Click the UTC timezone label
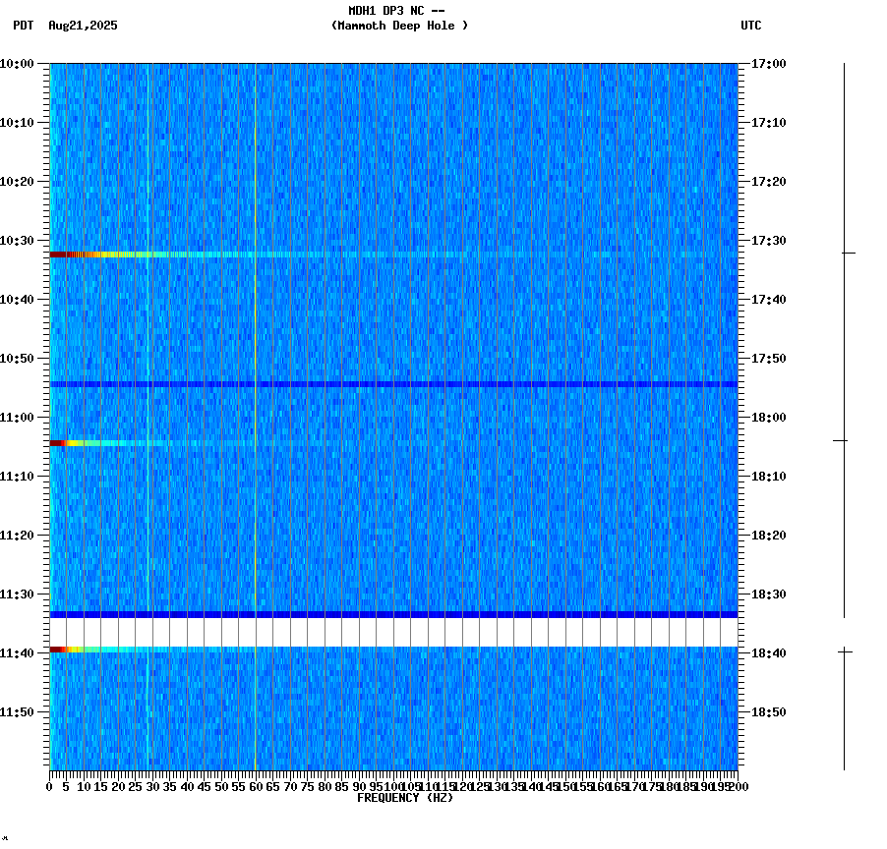This screenshot has height=849, width=887. coord(751,27)
